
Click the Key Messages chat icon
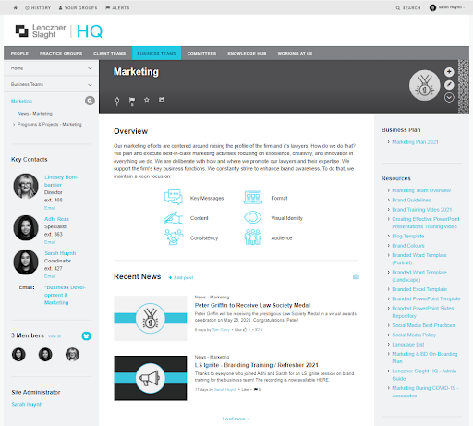pos(174,197)
